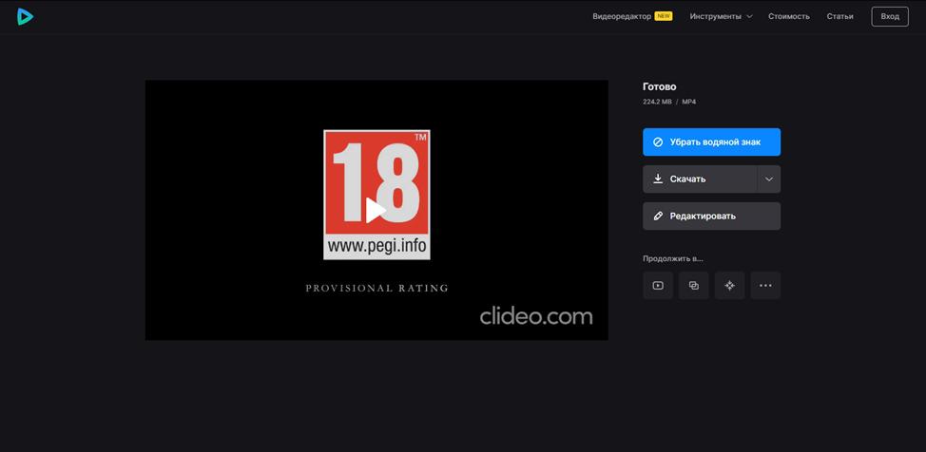Download the video with the Скачать button

click(x=699, y=179)
